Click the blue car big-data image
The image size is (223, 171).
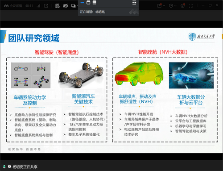click(x=191, y=75)
